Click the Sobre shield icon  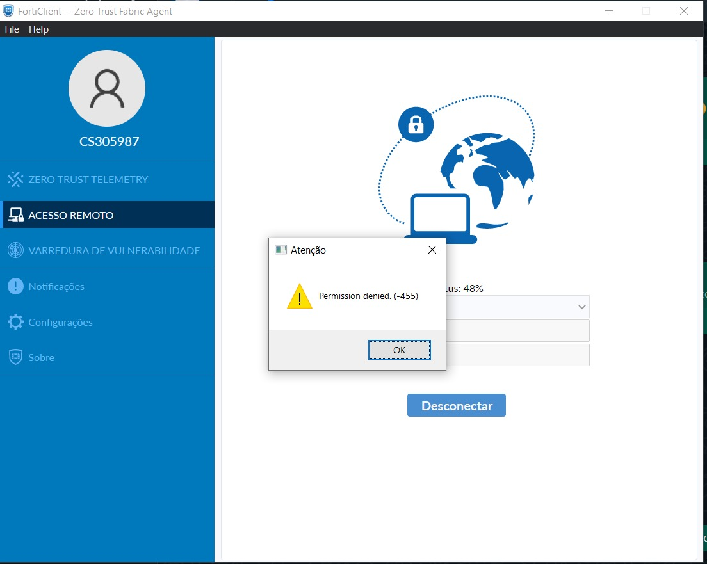[15, 357]
